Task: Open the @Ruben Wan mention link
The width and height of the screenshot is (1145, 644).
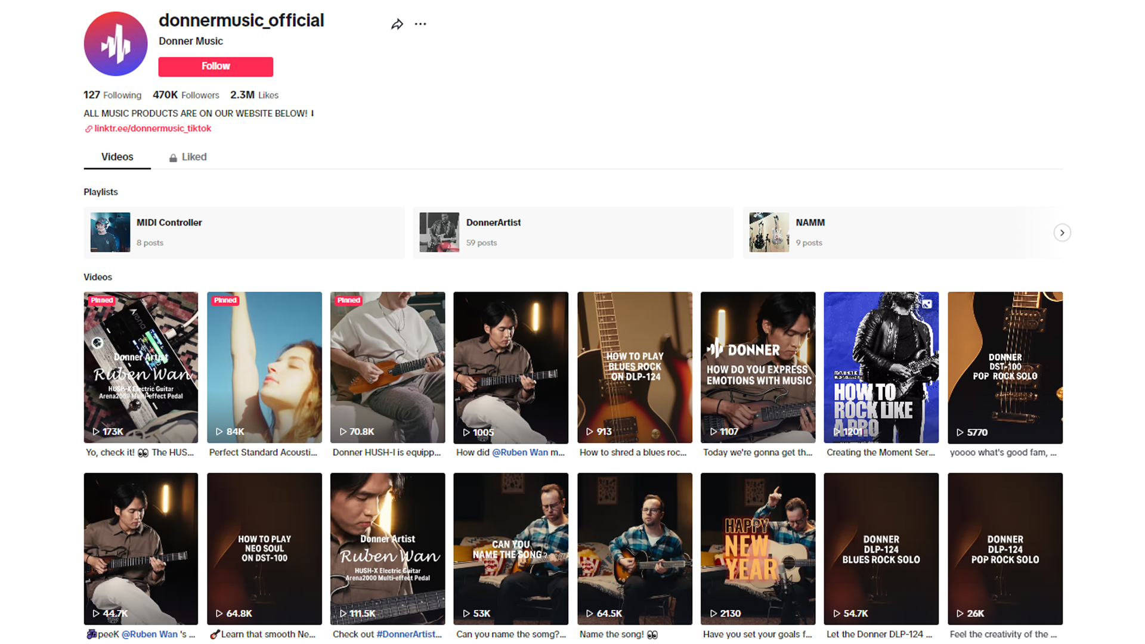Action: (519, 453)
